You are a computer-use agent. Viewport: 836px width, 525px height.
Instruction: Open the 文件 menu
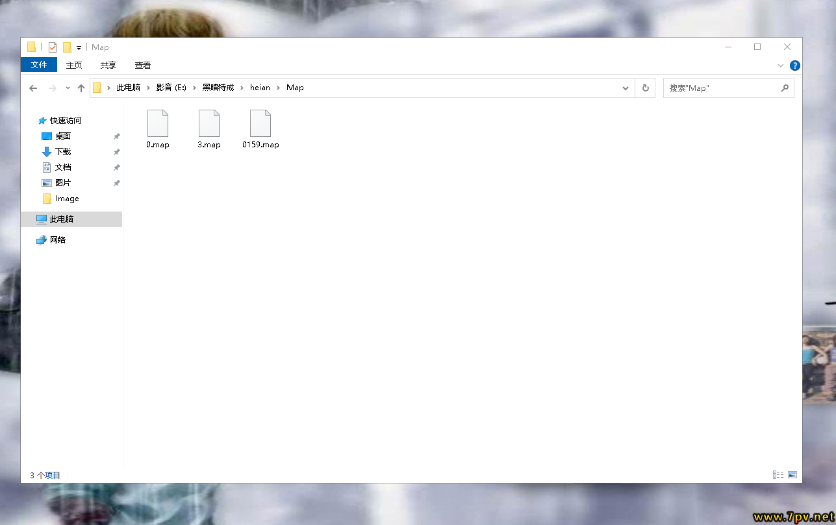click(39, 65)
